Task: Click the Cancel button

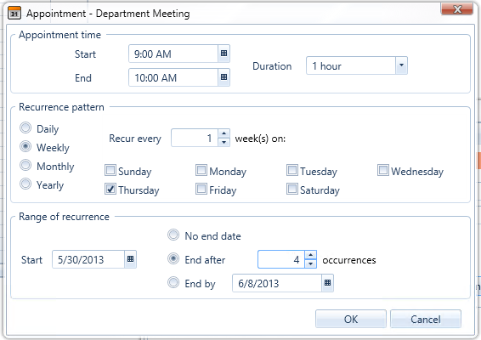Action: point(426,319)
